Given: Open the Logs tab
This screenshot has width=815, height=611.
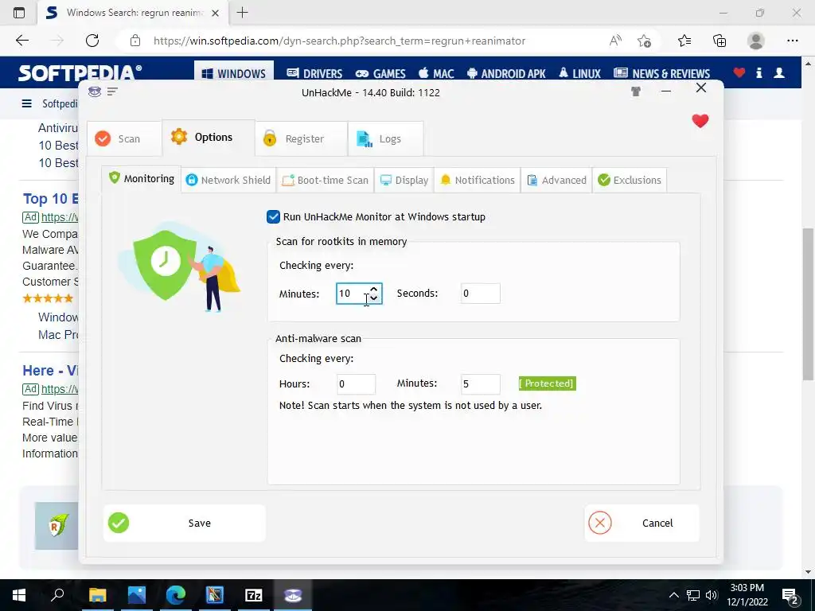Looking at the screenshot, I should [385, 138].
